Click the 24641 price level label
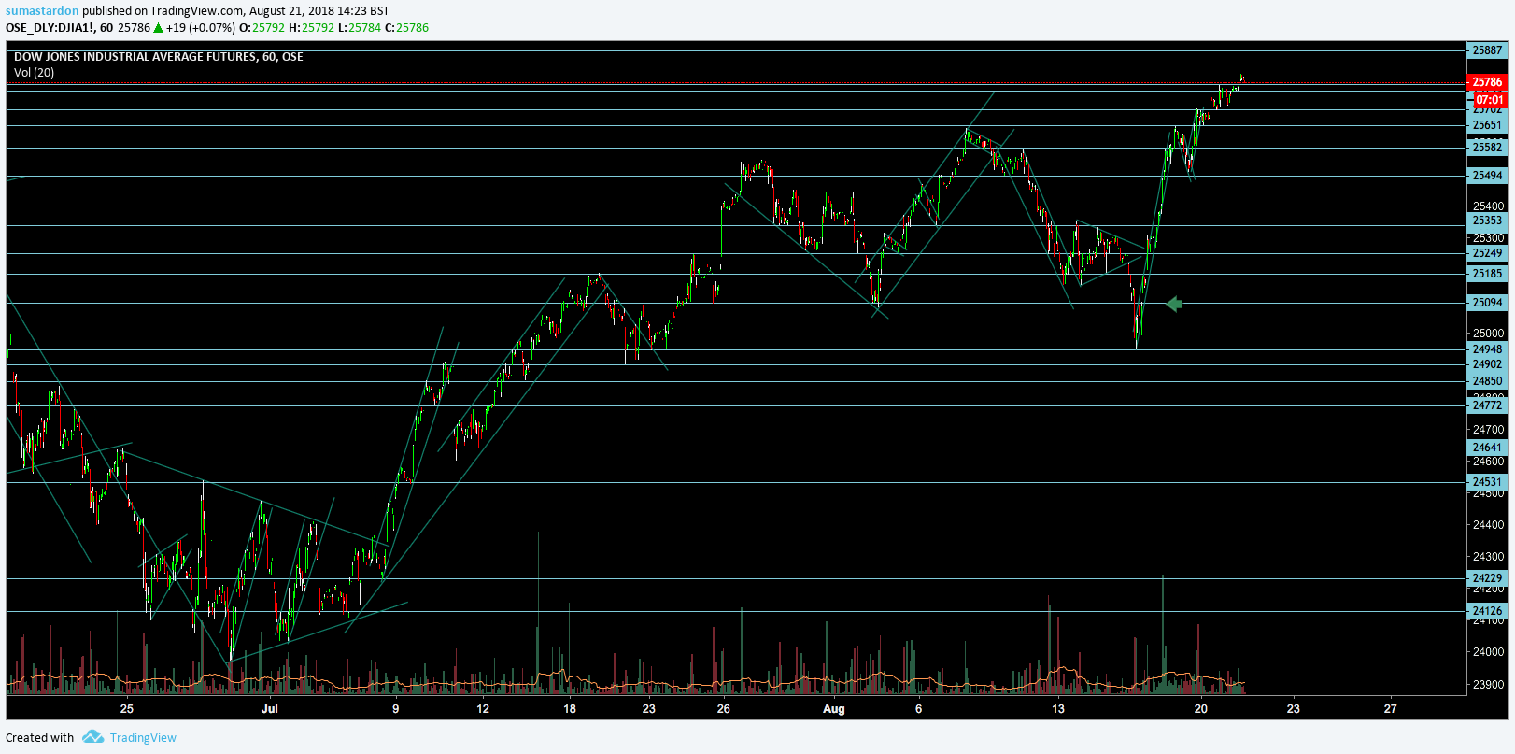The height and width of the screenshot is (754, 1515). tap(1487, 448)
